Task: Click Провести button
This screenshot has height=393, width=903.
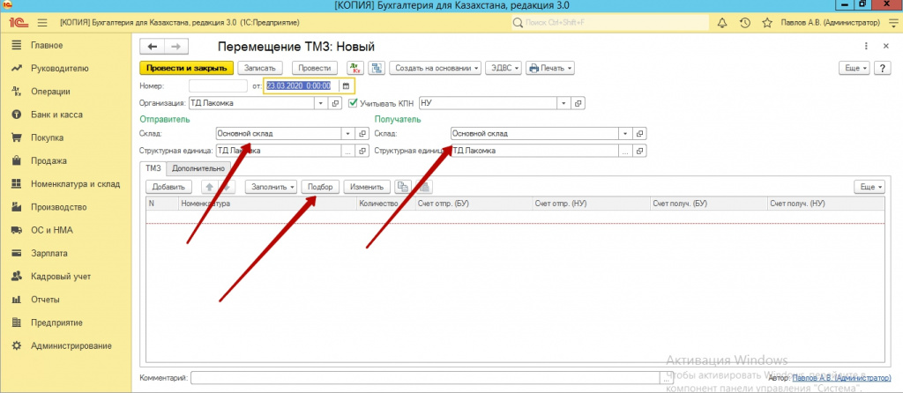Action: (315, 68)
